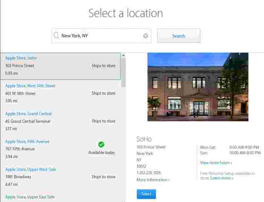
Task: Click the green Available today checkmark icon
Action: [102, 144]
